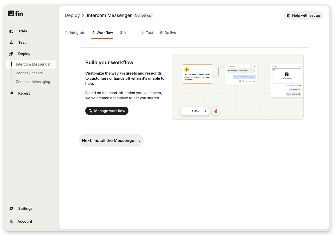
Task: Switch to the Integrate tab
Action: (75, 33)
